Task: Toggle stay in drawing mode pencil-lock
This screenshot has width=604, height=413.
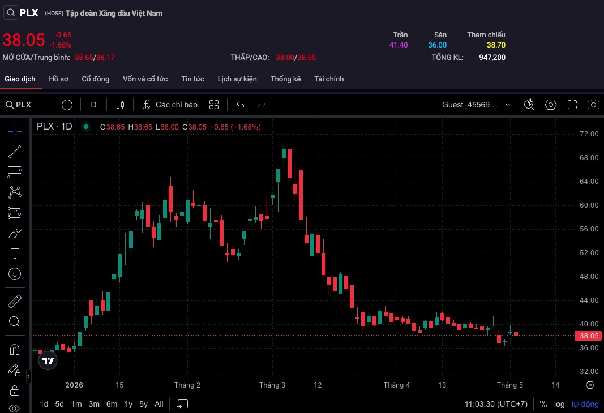Action: 15,370
